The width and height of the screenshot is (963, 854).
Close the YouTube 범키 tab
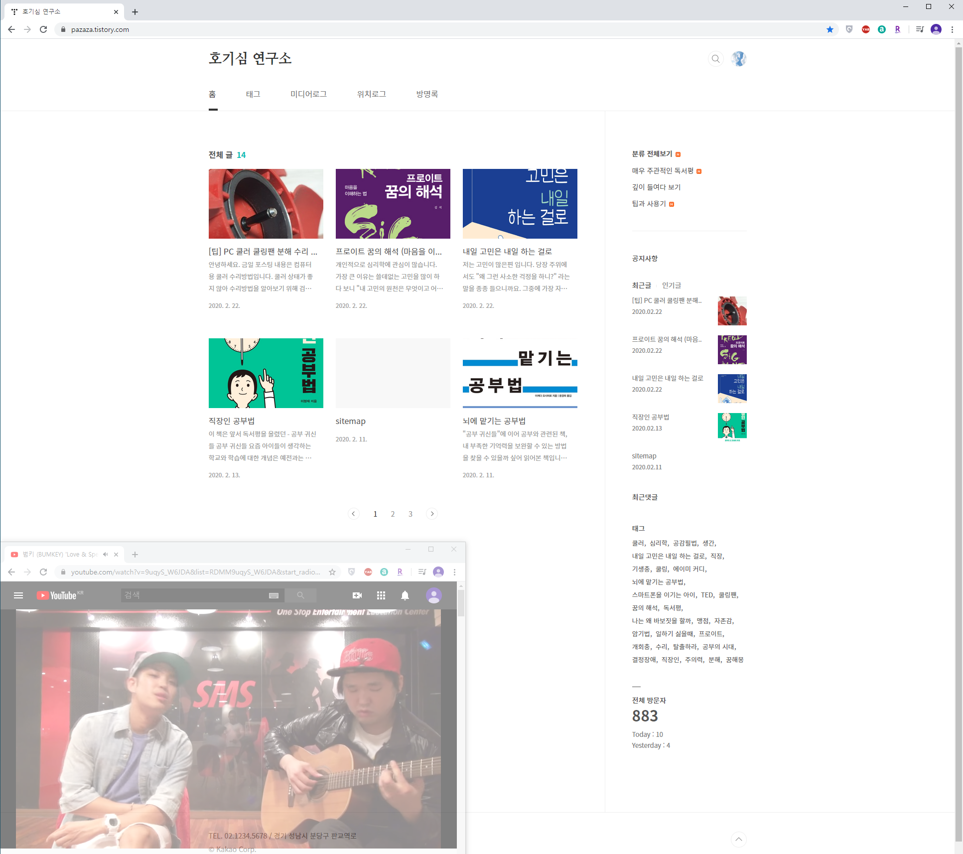[x=116, y=555]
